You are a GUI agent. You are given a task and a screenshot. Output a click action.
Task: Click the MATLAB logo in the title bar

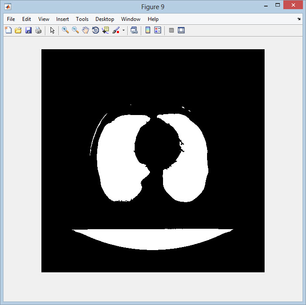[8, 7]
